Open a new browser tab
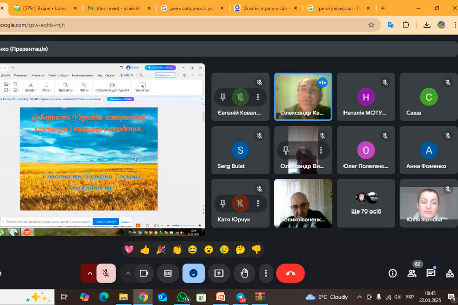The height and width of the screenshot is (305, 458). pyautogui.click(x=383, y=8)
